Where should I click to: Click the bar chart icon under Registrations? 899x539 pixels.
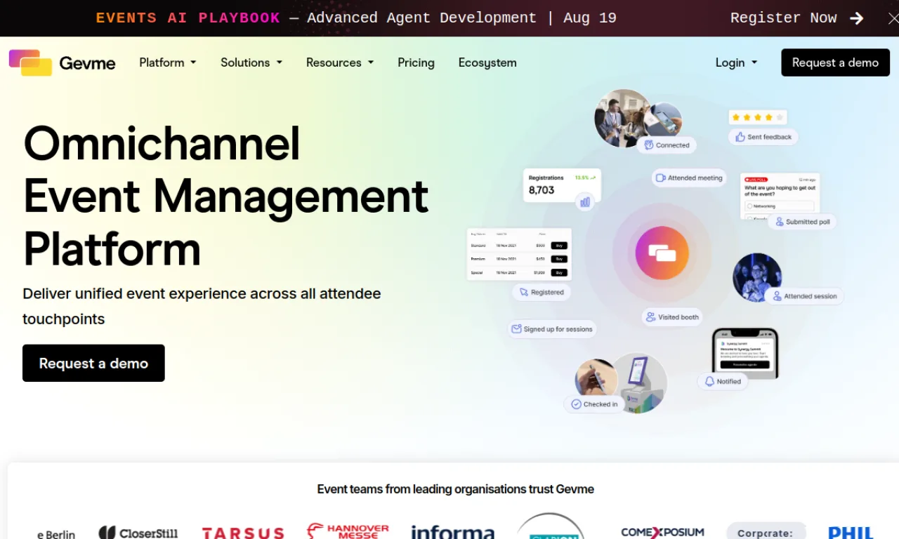(584, 202)
